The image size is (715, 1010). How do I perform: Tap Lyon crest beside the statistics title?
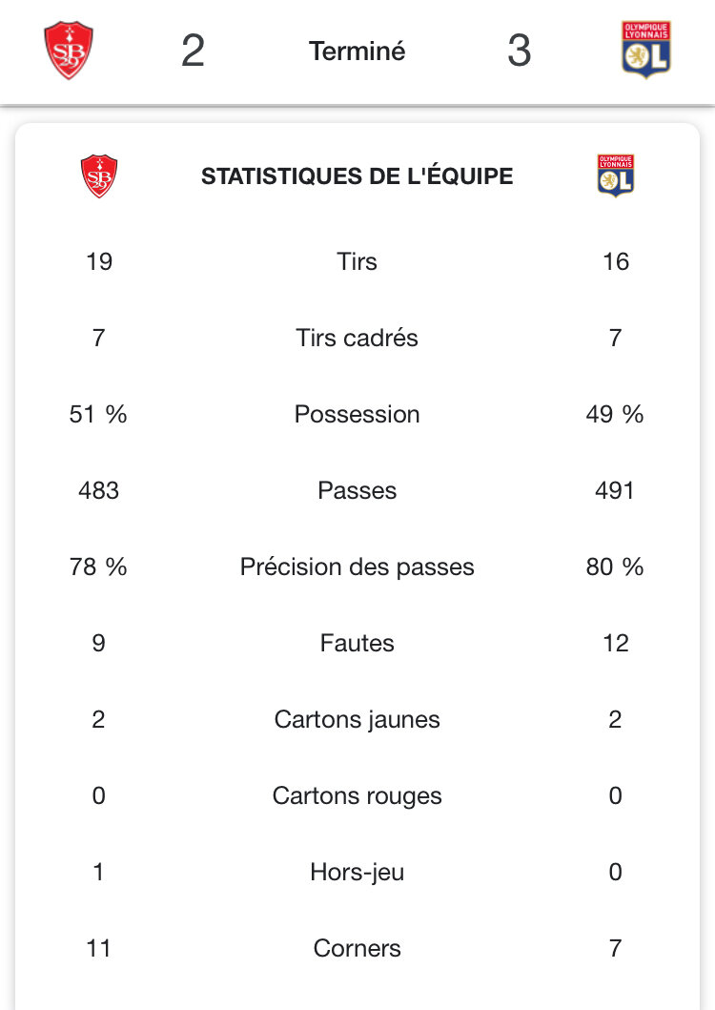tap(616, 175)
